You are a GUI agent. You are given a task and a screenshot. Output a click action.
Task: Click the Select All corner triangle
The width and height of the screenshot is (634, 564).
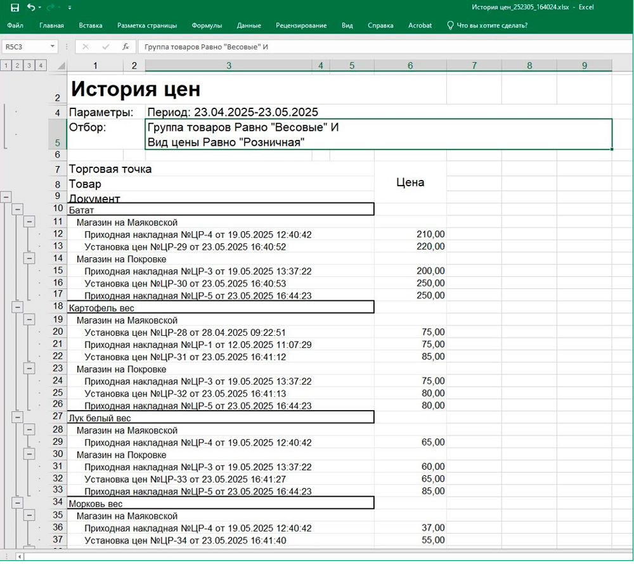coord(61,65)
